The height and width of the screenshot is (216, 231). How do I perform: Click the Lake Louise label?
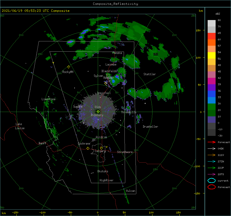point(20,126)
